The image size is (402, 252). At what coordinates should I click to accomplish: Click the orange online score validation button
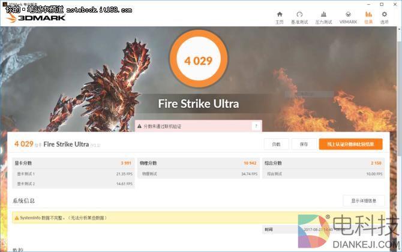[351, 144]
